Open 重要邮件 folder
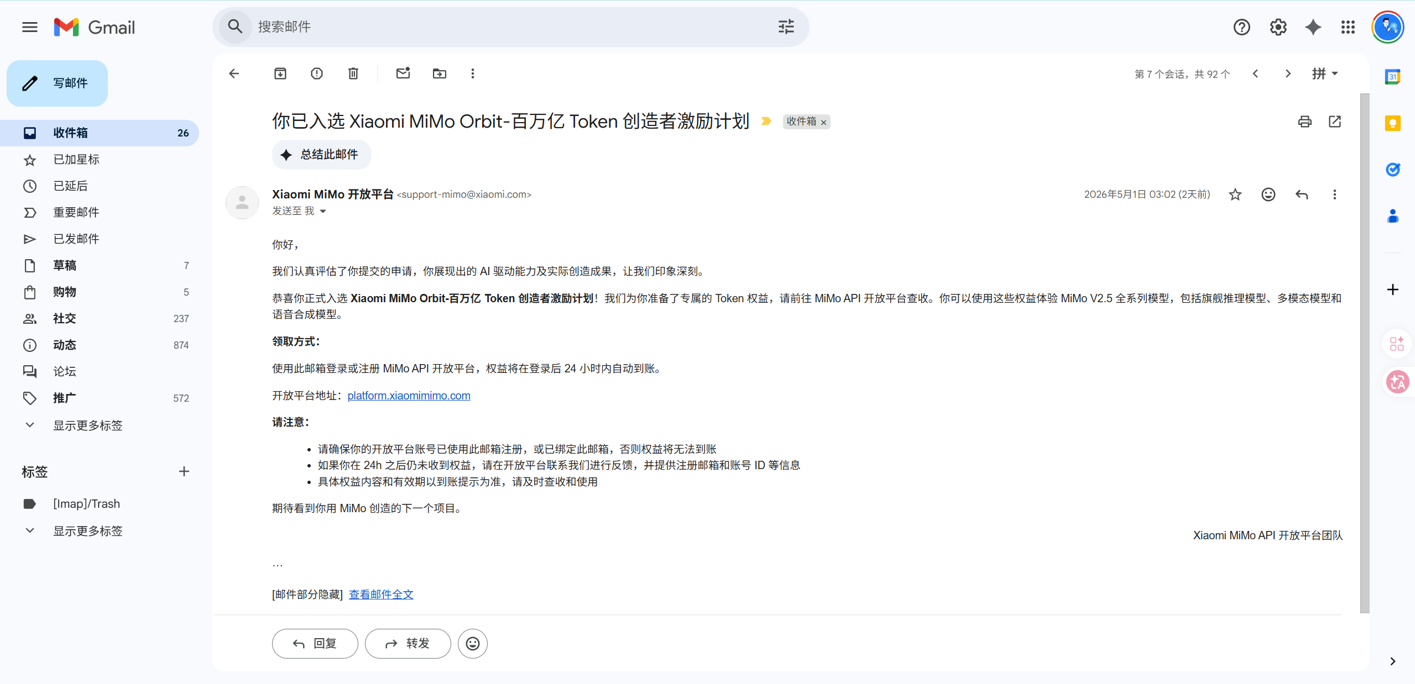 (100, 213)
